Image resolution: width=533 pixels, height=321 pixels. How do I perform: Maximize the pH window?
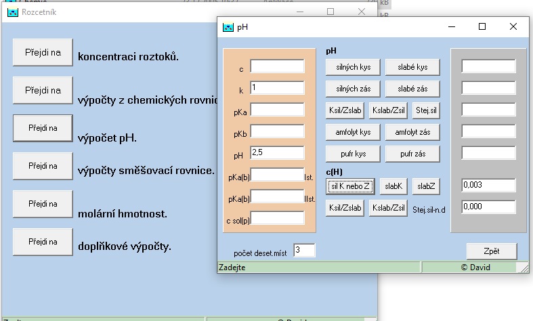[482, 26]
